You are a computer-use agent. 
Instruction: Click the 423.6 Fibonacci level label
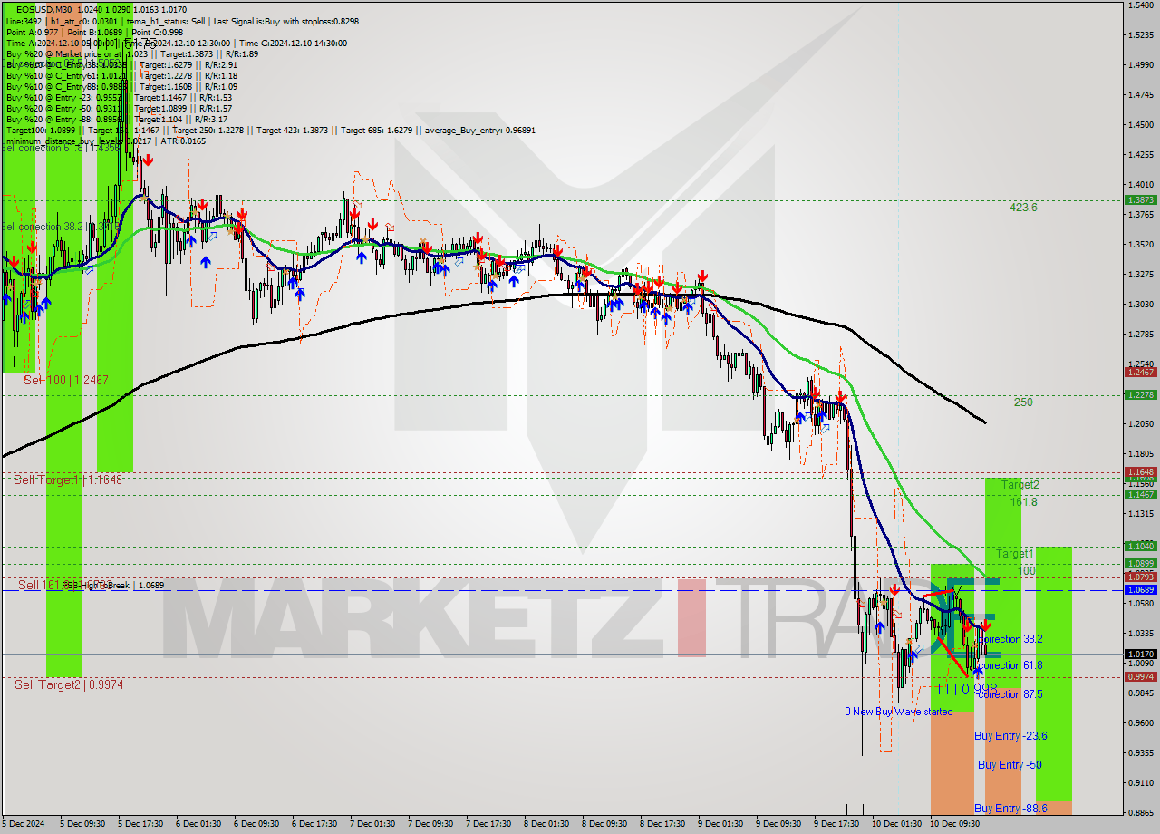pos(1023,208)
